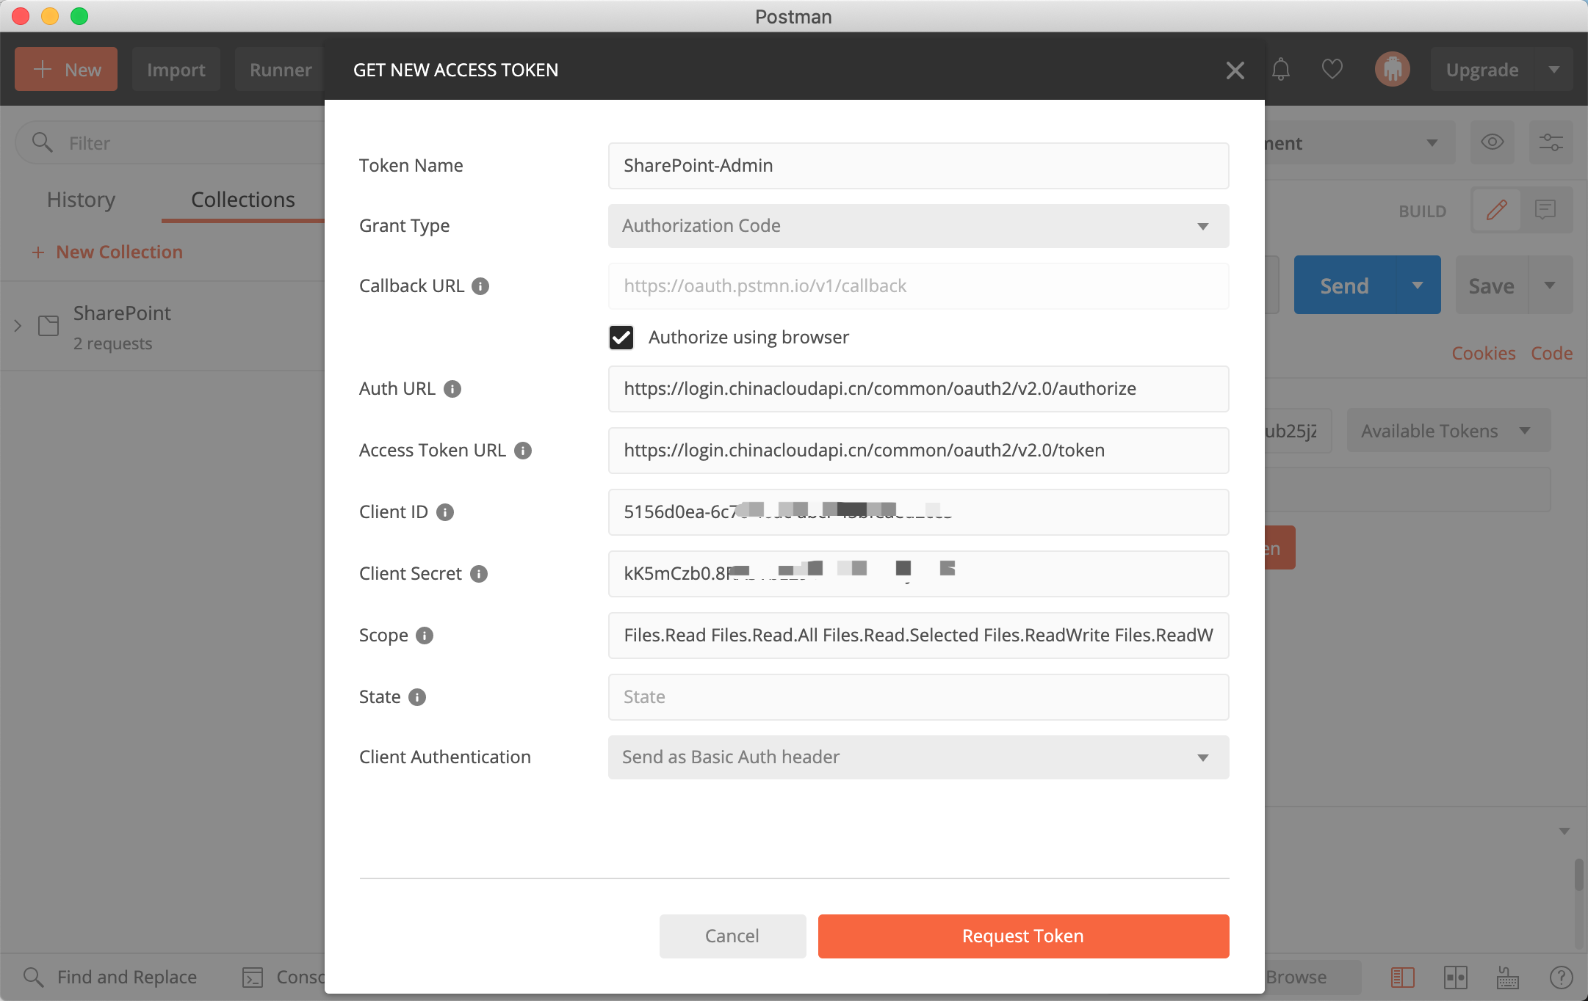Open the Runner button

coord(280,70)
